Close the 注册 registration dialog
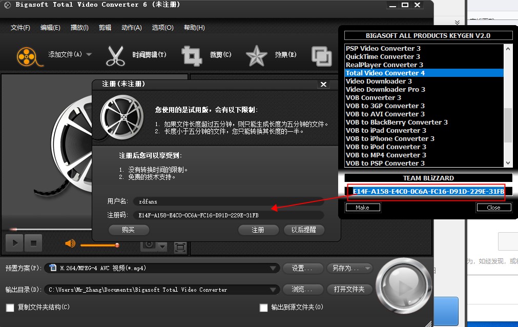The height and width of the screenshot is (327, 518). (x=323, y=84)
